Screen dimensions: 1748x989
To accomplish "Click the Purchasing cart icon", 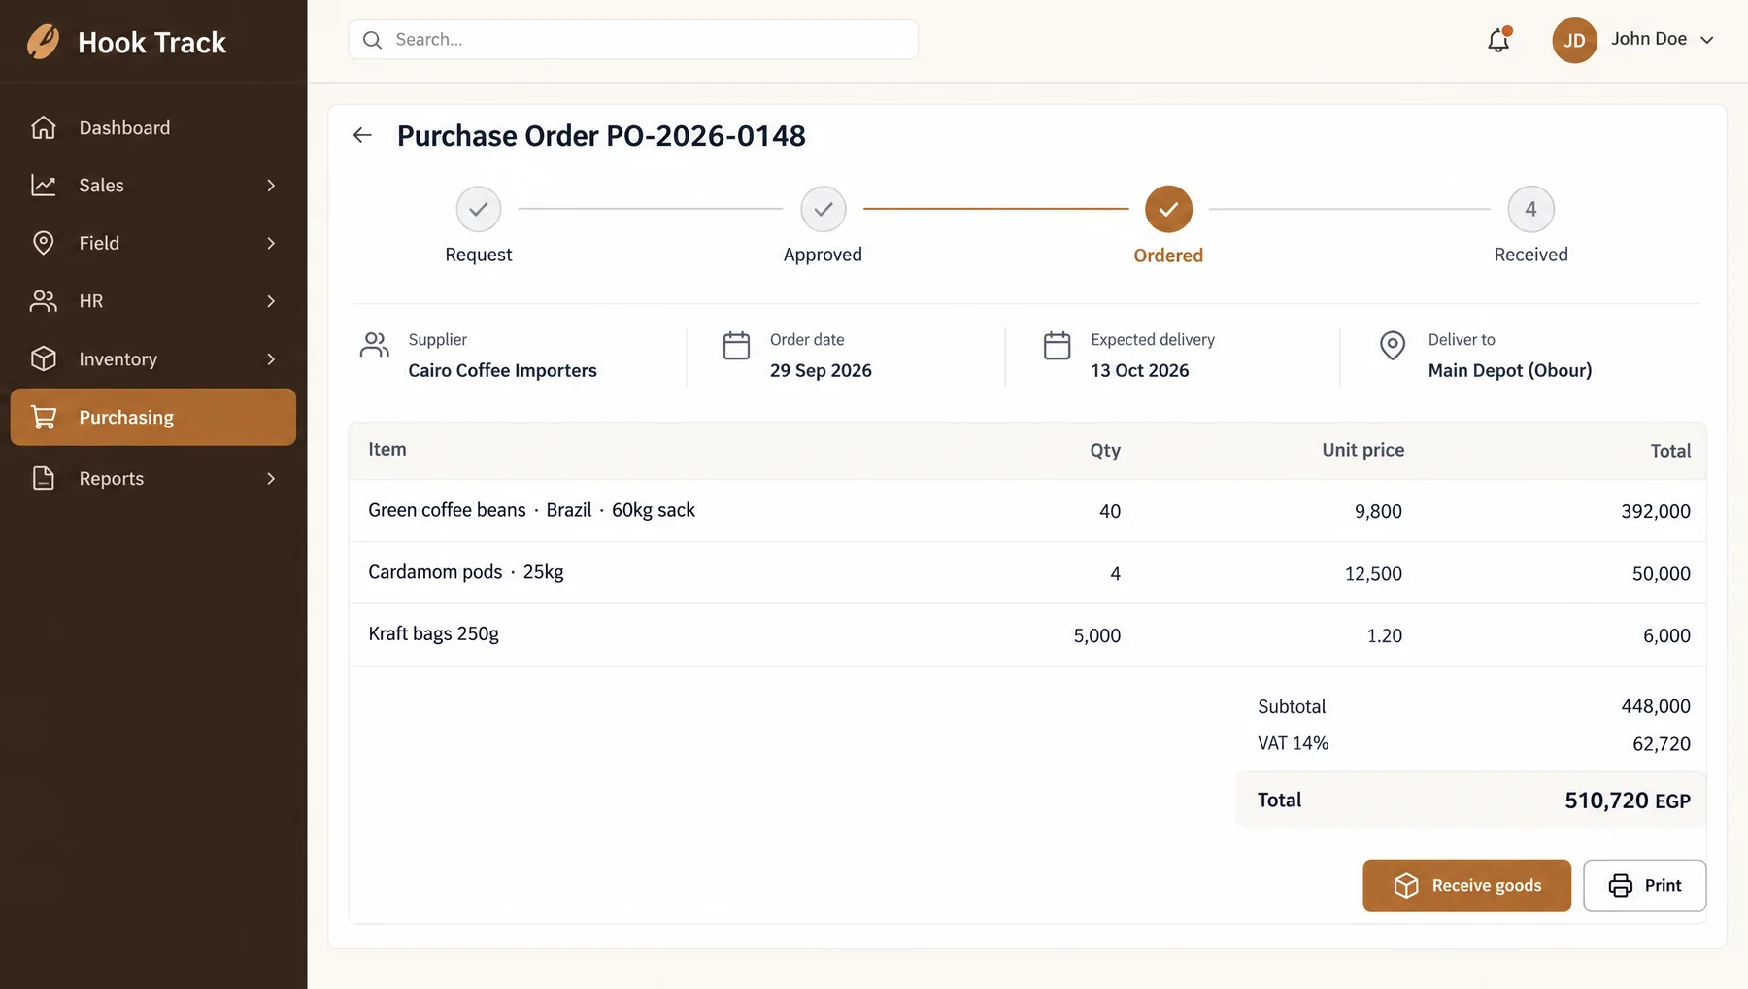I will (44, 417).
